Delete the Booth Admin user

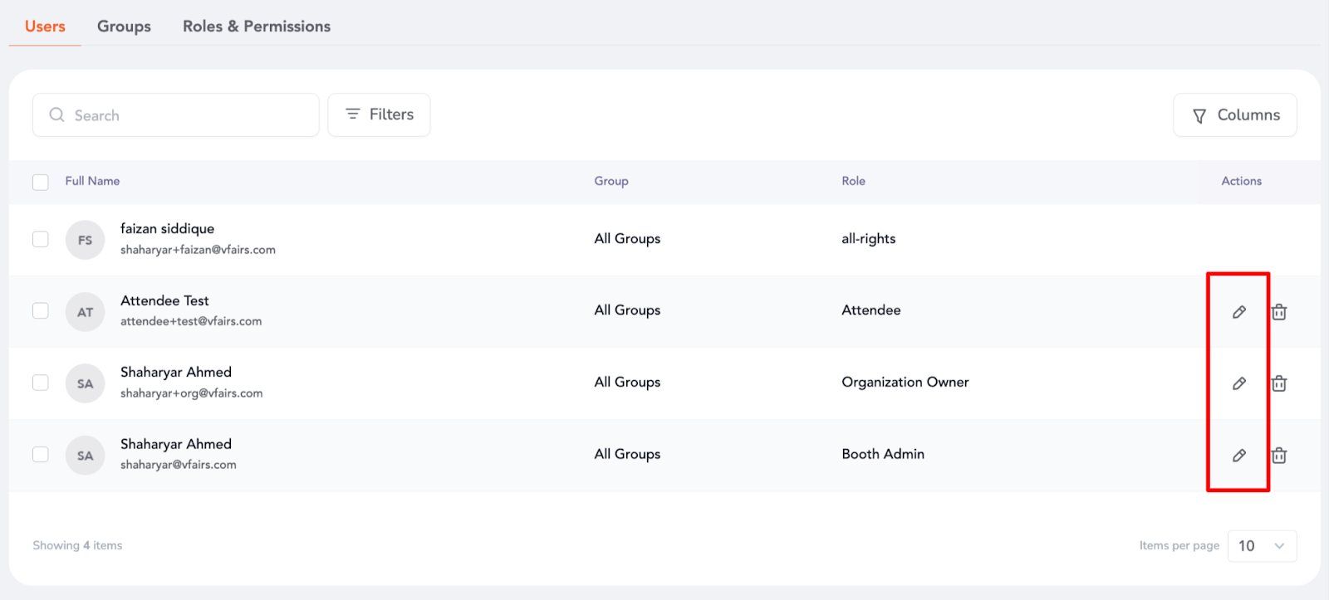(x=1279, y=456)
